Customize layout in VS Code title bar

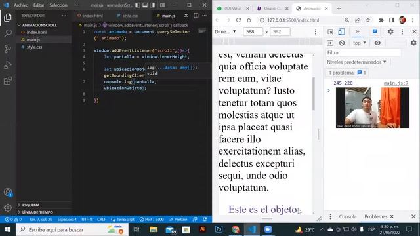(x=163, y=5)
